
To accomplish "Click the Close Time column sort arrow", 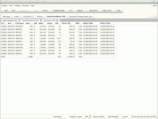I will coord(115,23).
